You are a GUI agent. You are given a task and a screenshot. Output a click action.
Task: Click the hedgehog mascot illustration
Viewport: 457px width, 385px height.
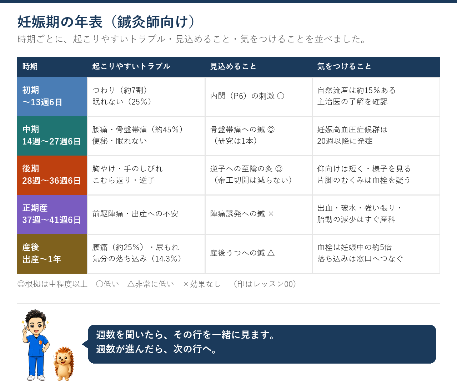click(64, 363)
